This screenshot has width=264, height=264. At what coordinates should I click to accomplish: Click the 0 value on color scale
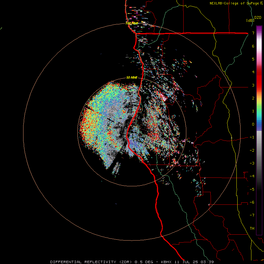coord(253,124)
